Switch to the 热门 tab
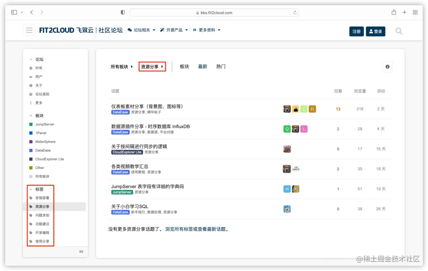Screen dimensions: 428x271 pos(221,66)
